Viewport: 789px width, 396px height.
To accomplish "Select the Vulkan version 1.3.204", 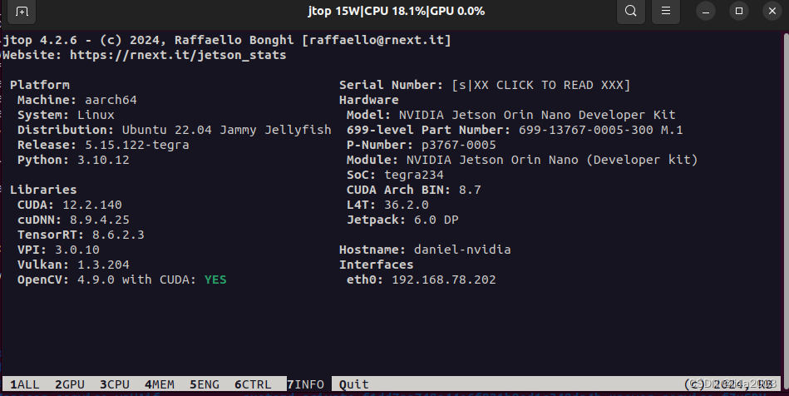I will click(x=103, y=265).
